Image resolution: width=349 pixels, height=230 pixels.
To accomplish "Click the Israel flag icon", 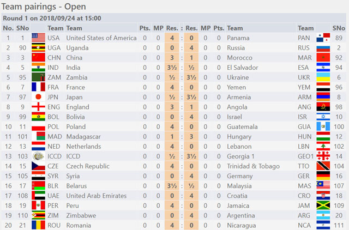I will coord(323,117).
